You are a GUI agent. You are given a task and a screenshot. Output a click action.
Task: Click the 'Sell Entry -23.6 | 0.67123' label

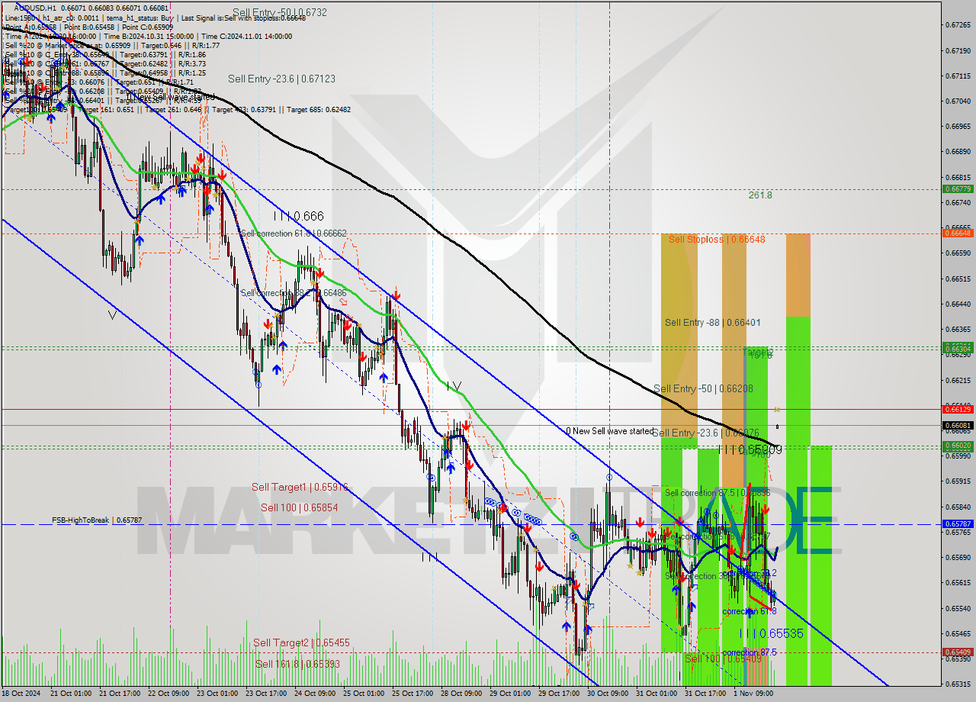(281, 79)
